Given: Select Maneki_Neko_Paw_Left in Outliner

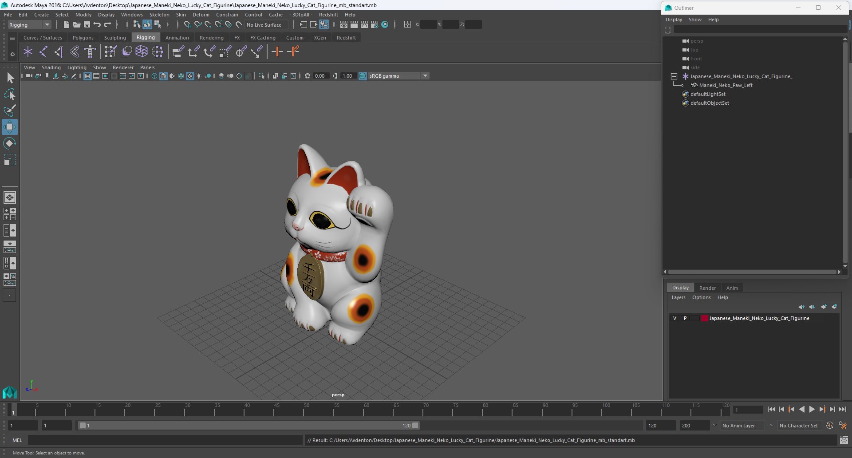Looking at the screenshot, I should [x=726, y=85].
